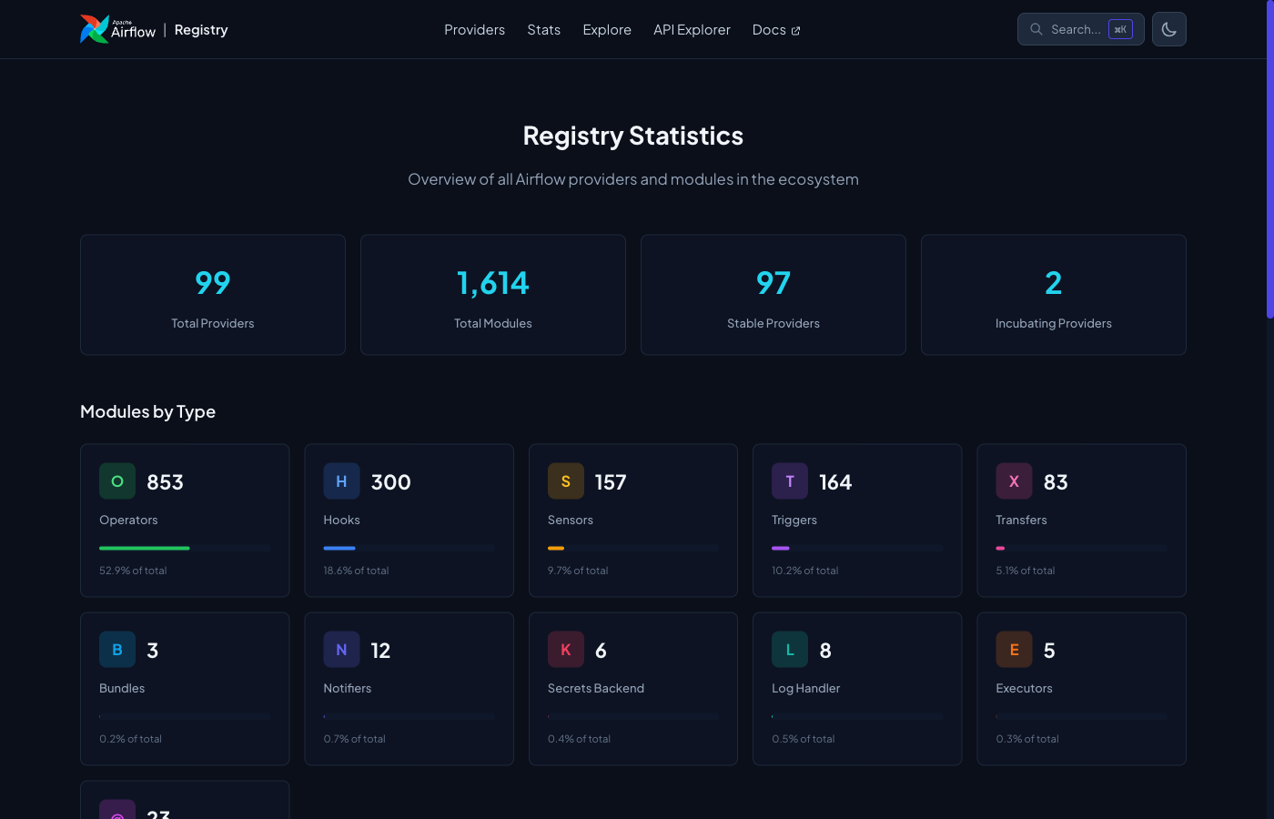
Task: Click the Executors 'E' badge icon
Action: [x=1014, y=649]
